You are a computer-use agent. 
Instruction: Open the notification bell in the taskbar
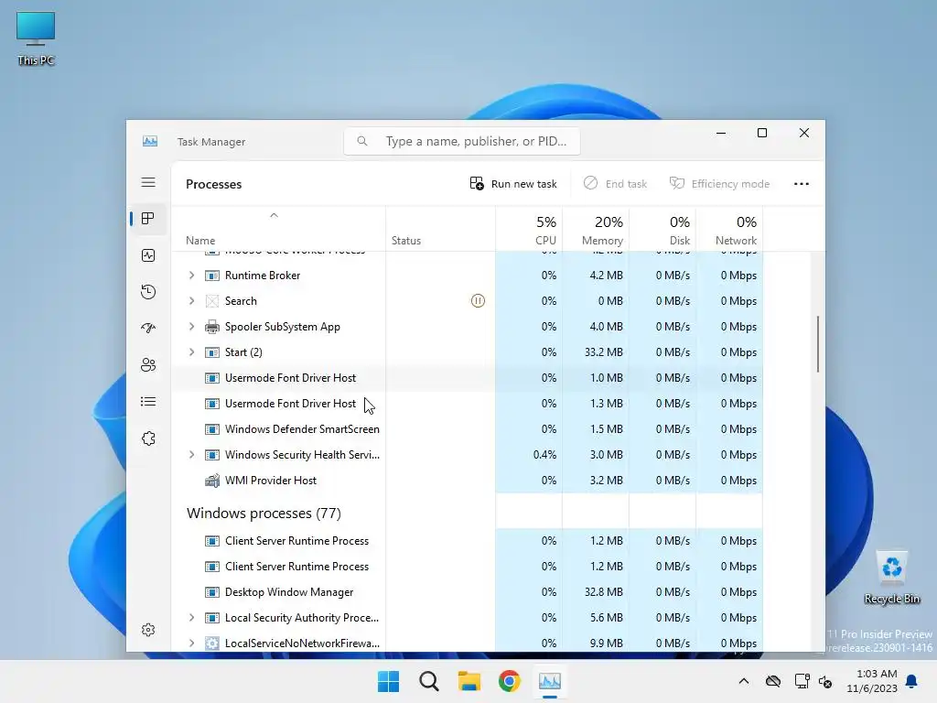[x=912, y=681]
